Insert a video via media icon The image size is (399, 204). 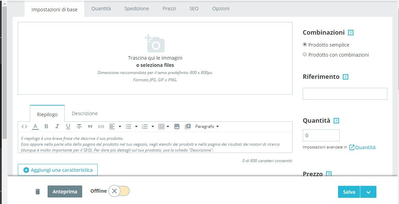click(x=188, y=126)
